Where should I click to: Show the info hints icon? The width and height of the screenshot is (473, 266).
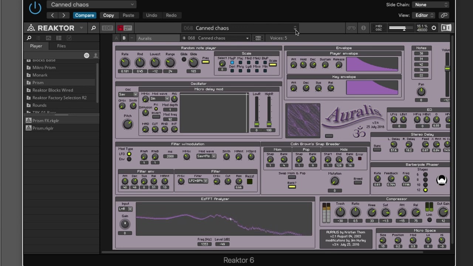click(364, 28)
